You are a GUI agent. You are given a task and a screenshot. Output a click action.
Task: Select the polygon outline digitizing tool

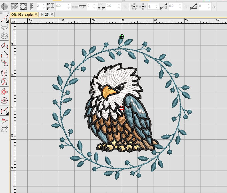4,45
